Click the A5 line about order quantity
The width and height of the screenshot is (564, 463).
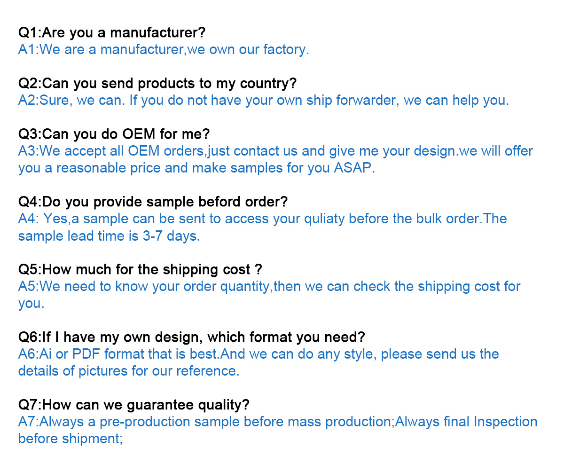click(x=269, y=287)
